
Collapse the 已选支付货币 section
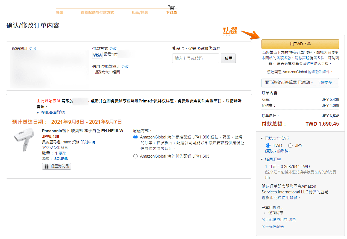[275, 138]
